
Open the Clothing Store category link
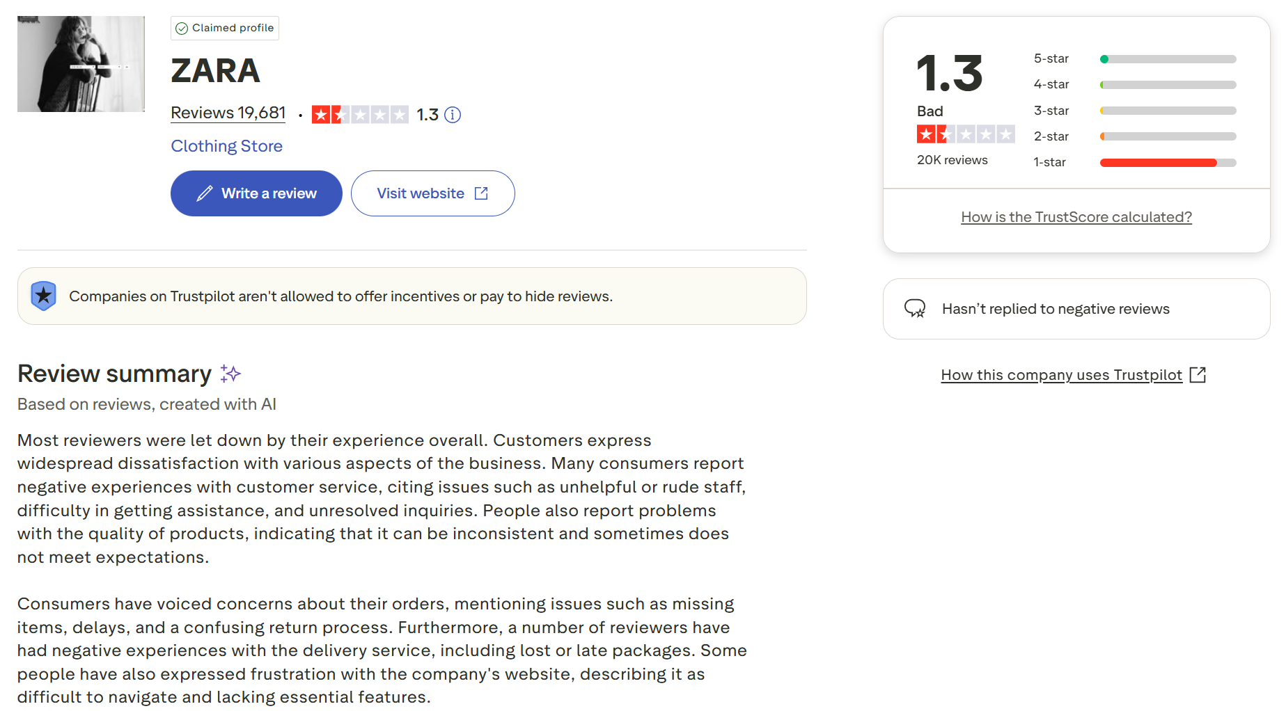pos(226,146)
